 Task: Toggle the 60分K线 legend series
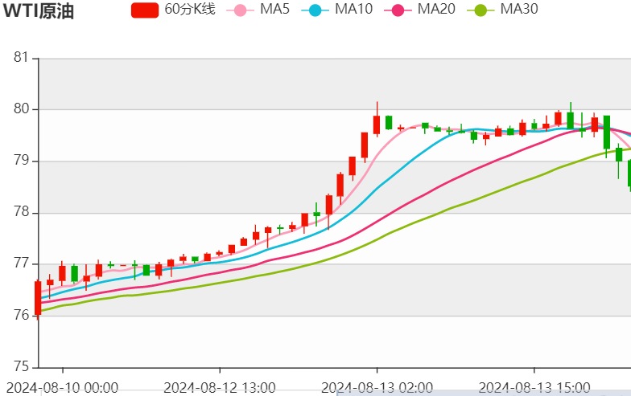coord(173,10)
